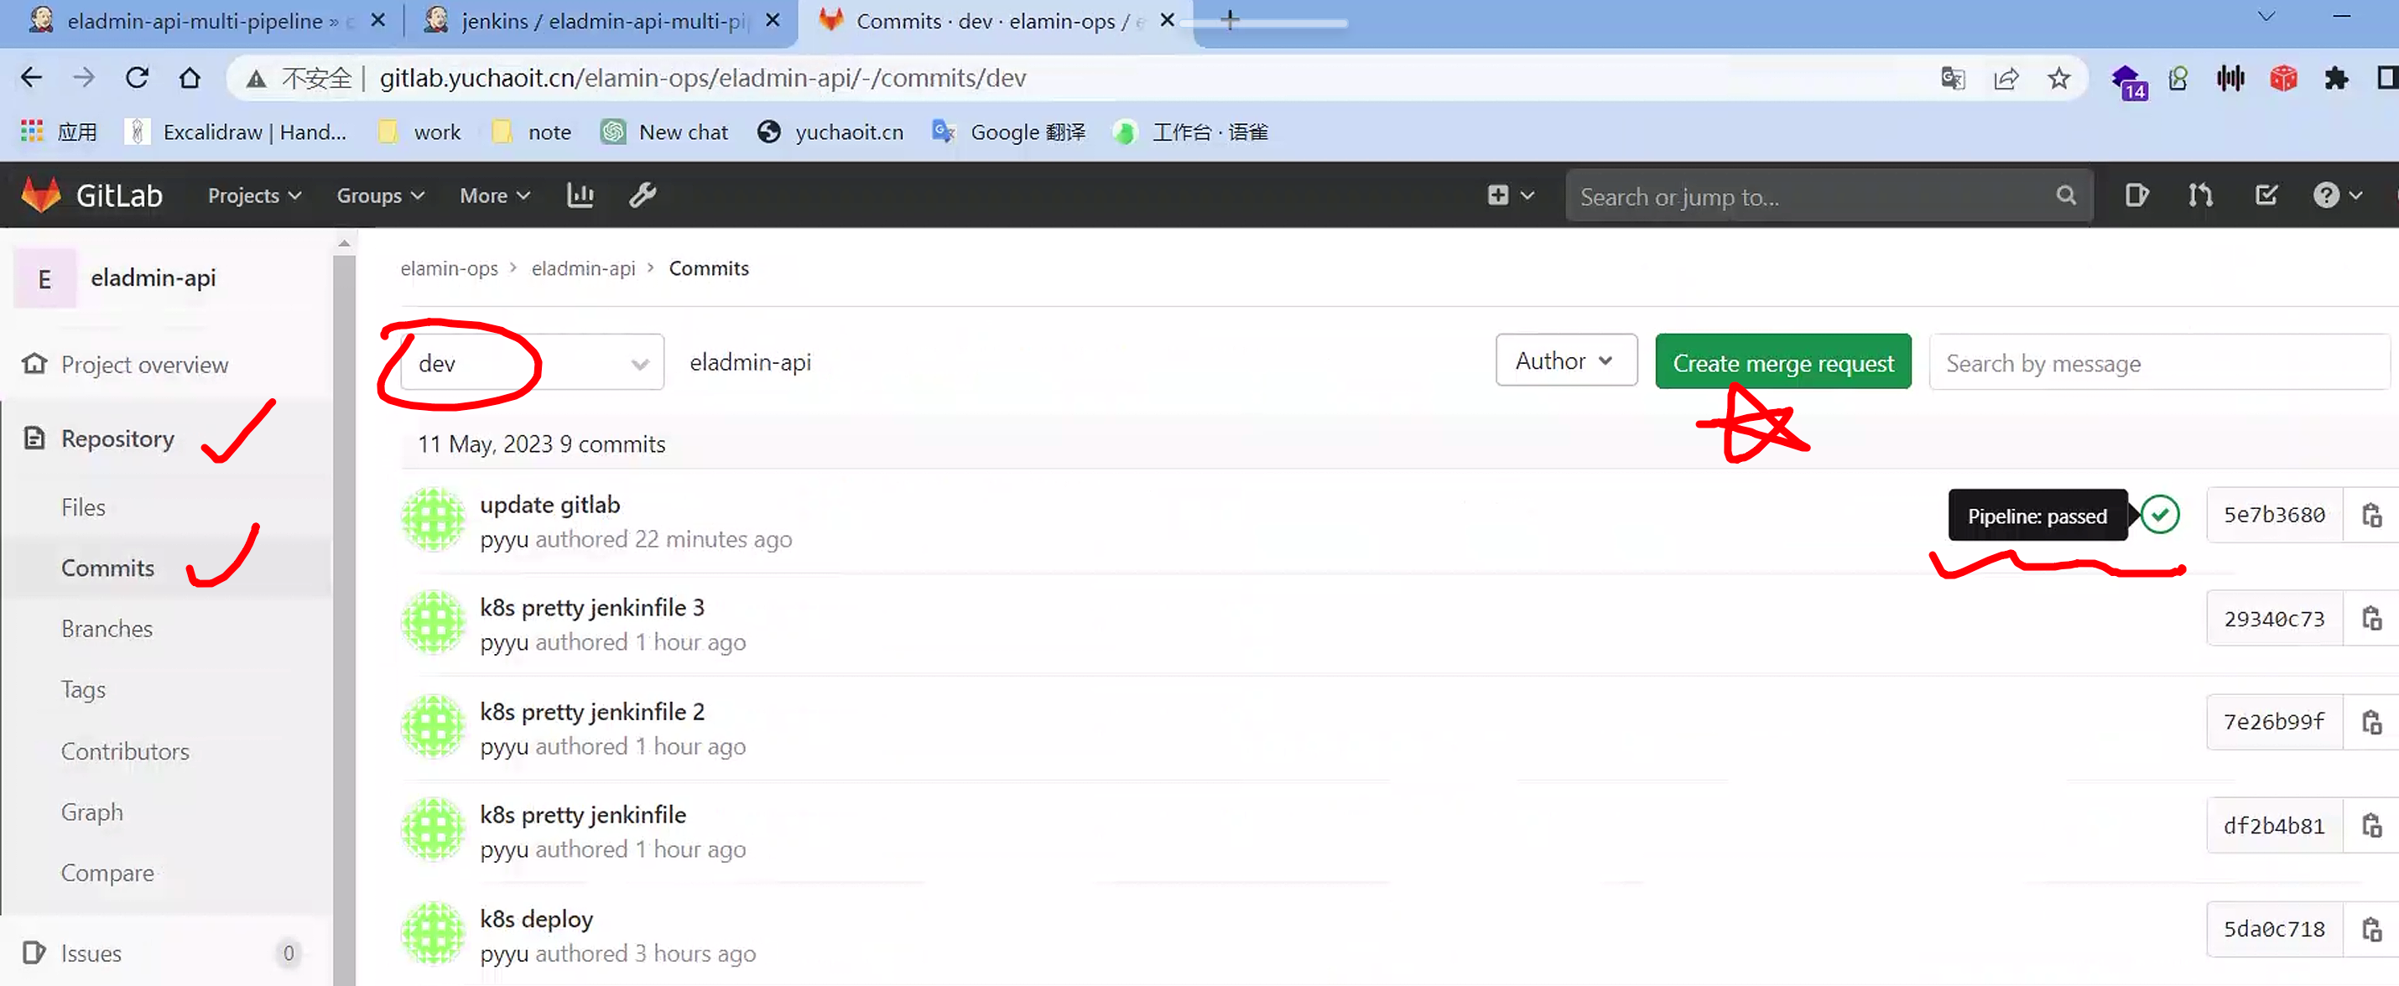
Task: Open Branches in the repository sidebar
Action: 107,629
